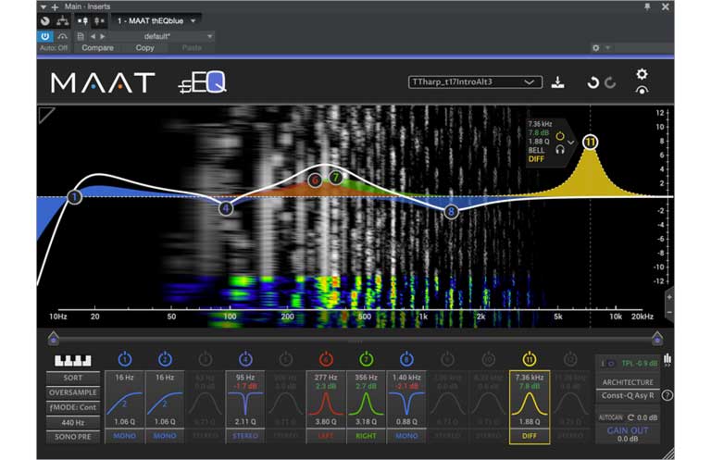
Task: Click the undo arrow icon
Action: [593, 82]
